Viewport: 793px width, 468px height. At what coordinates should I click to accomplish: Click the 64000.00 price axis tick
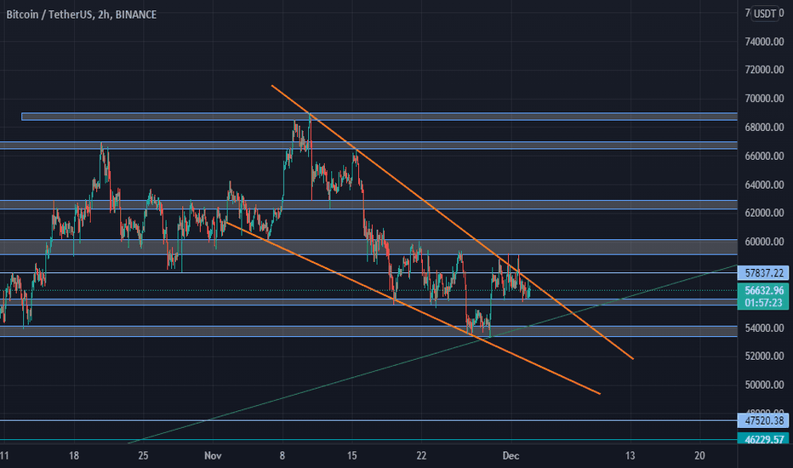pos(764,185)
